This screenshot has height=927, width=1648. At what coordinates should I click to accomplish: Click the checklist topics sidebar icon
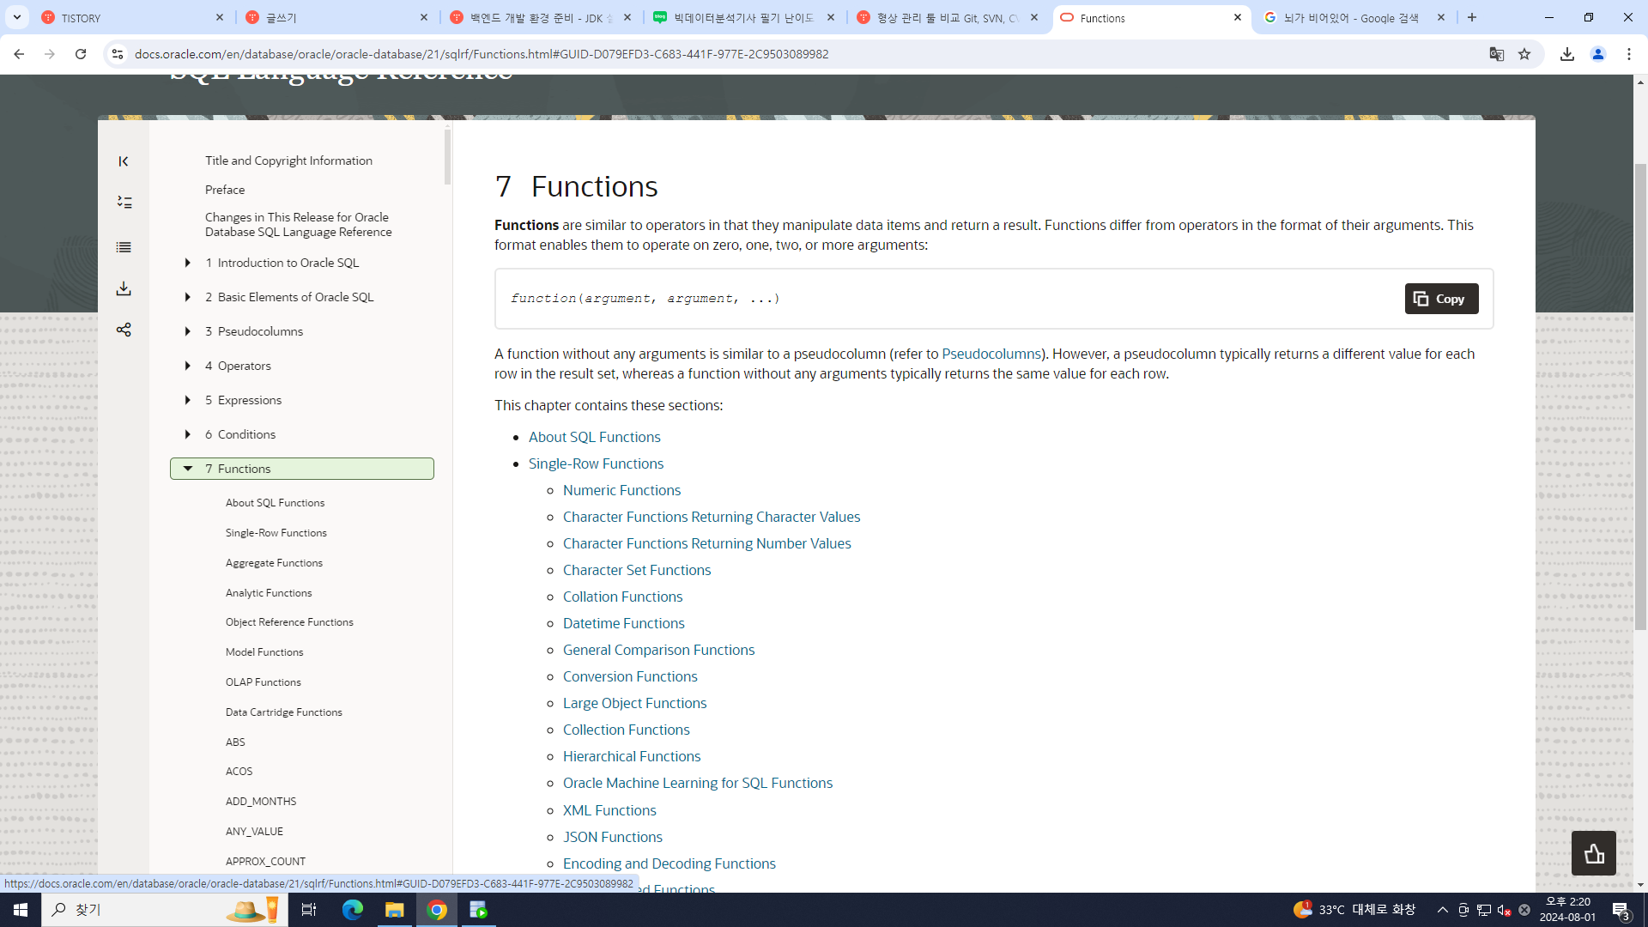click(124, 203)
